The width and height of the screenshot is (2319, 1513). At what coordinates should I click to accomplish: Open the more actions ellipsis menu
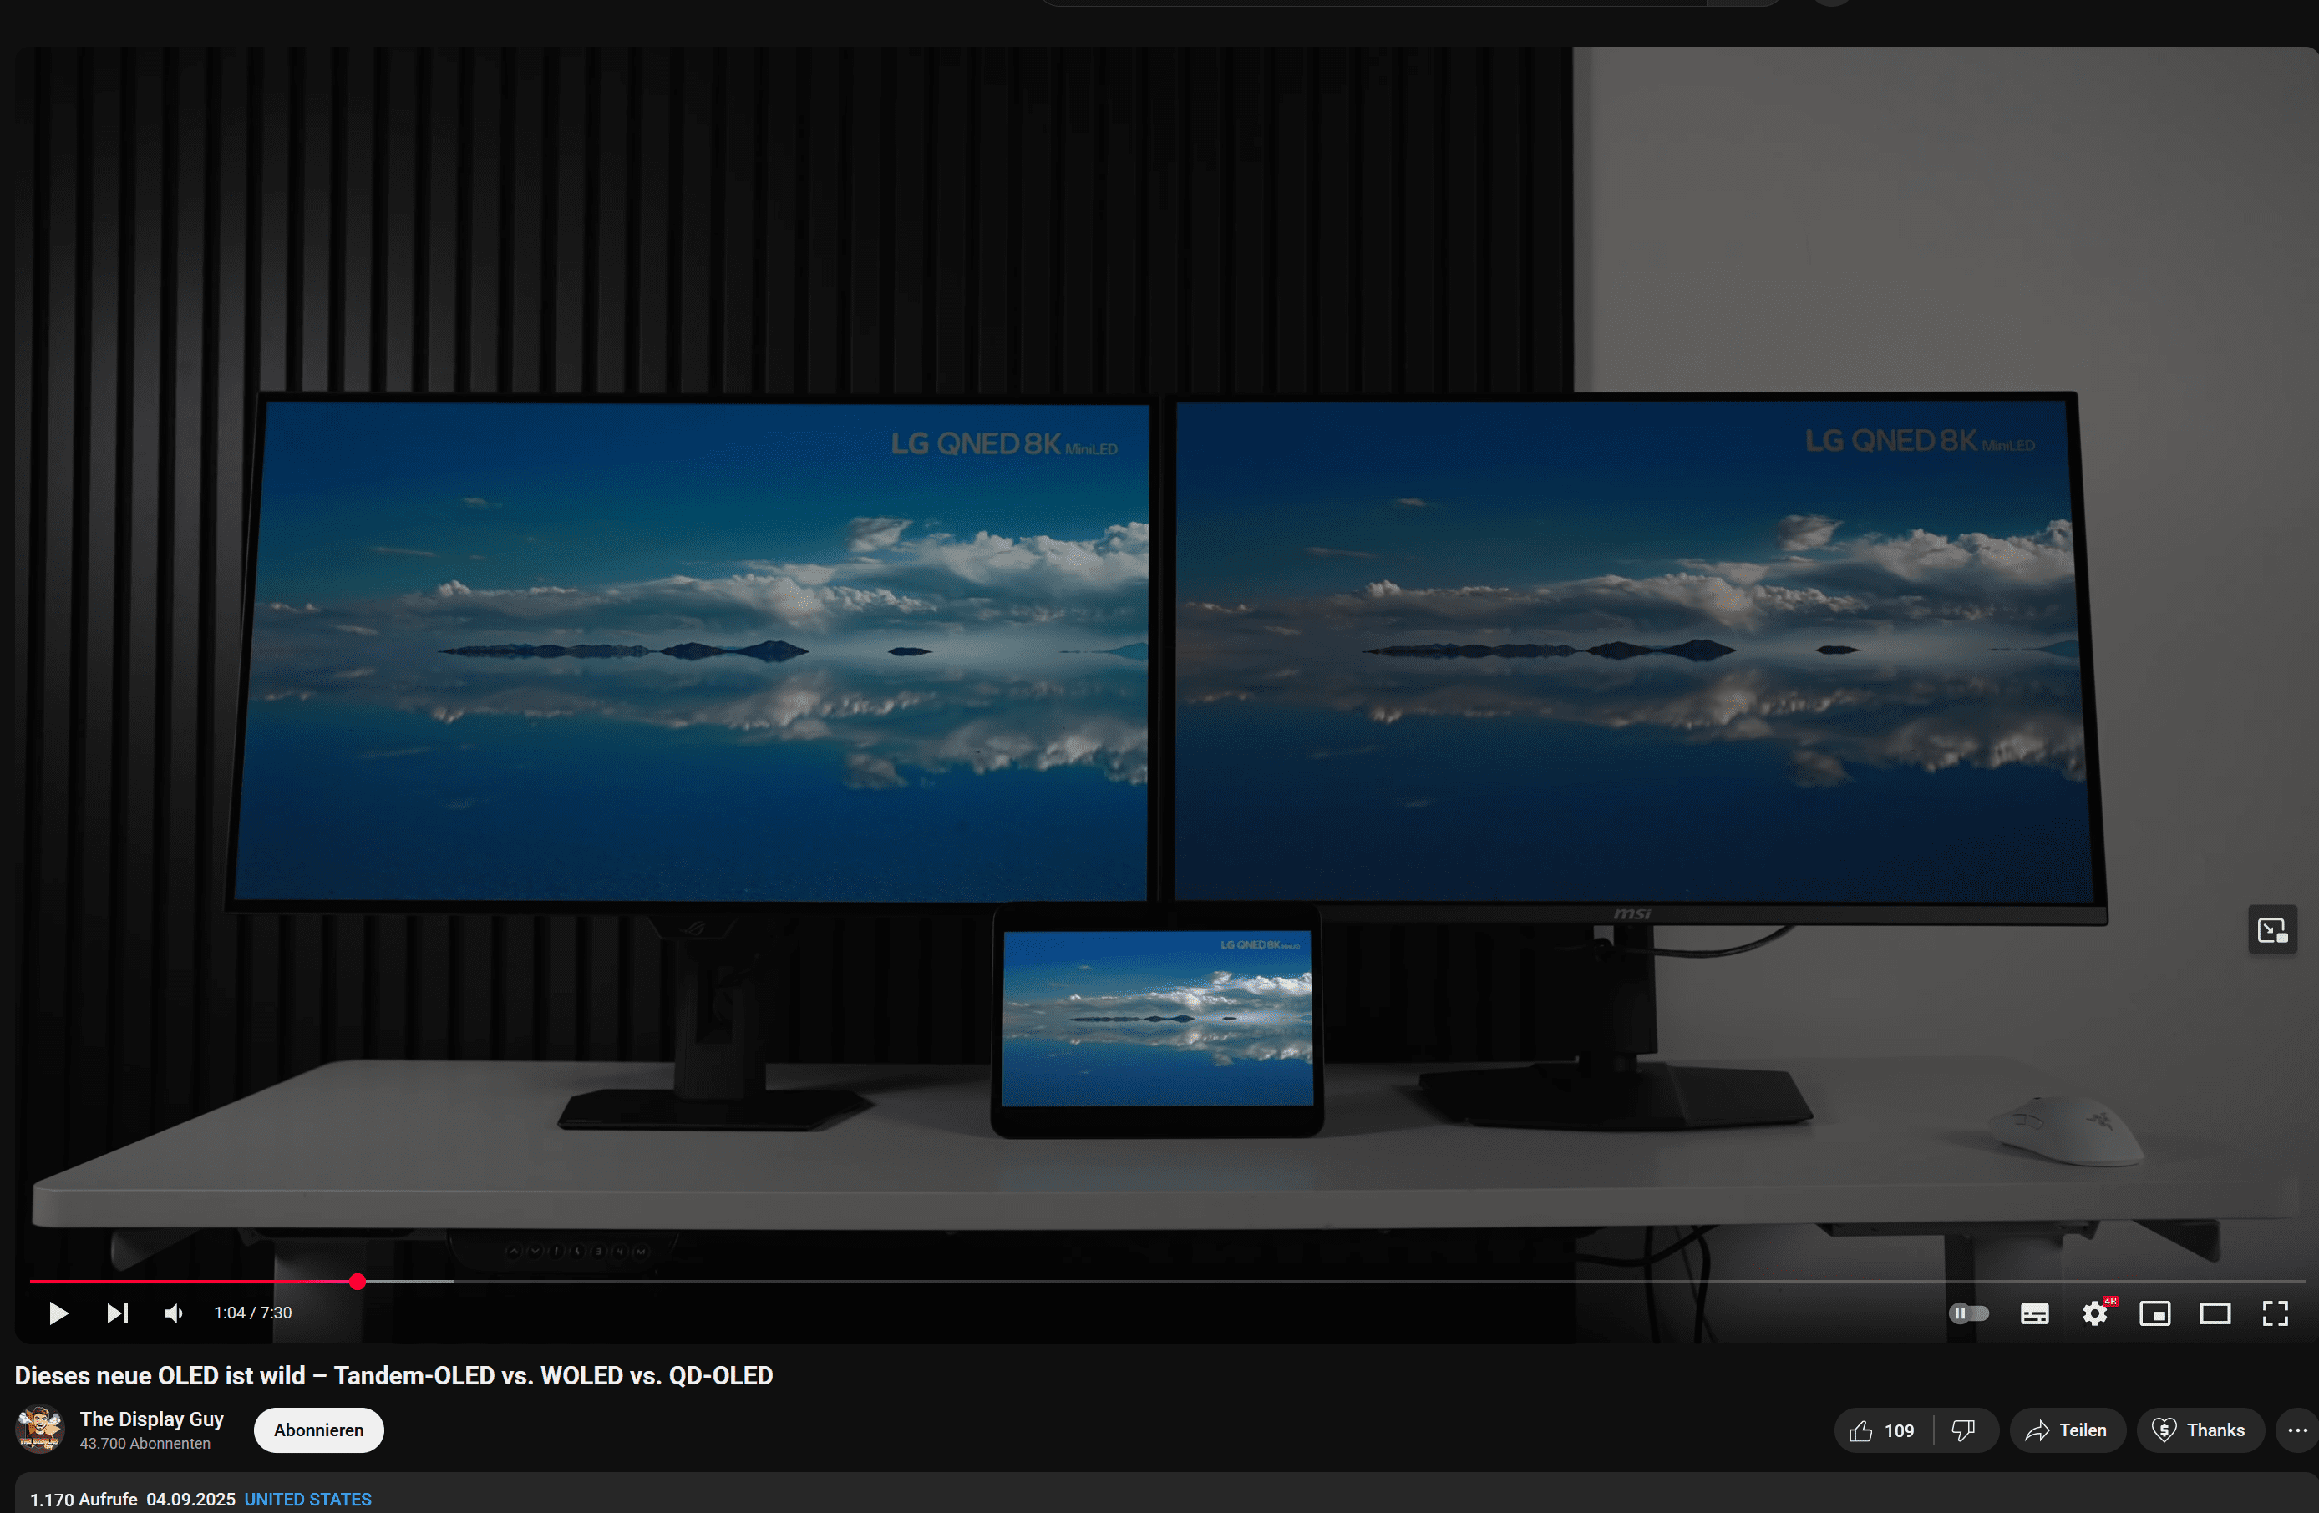point(2296,1430)
